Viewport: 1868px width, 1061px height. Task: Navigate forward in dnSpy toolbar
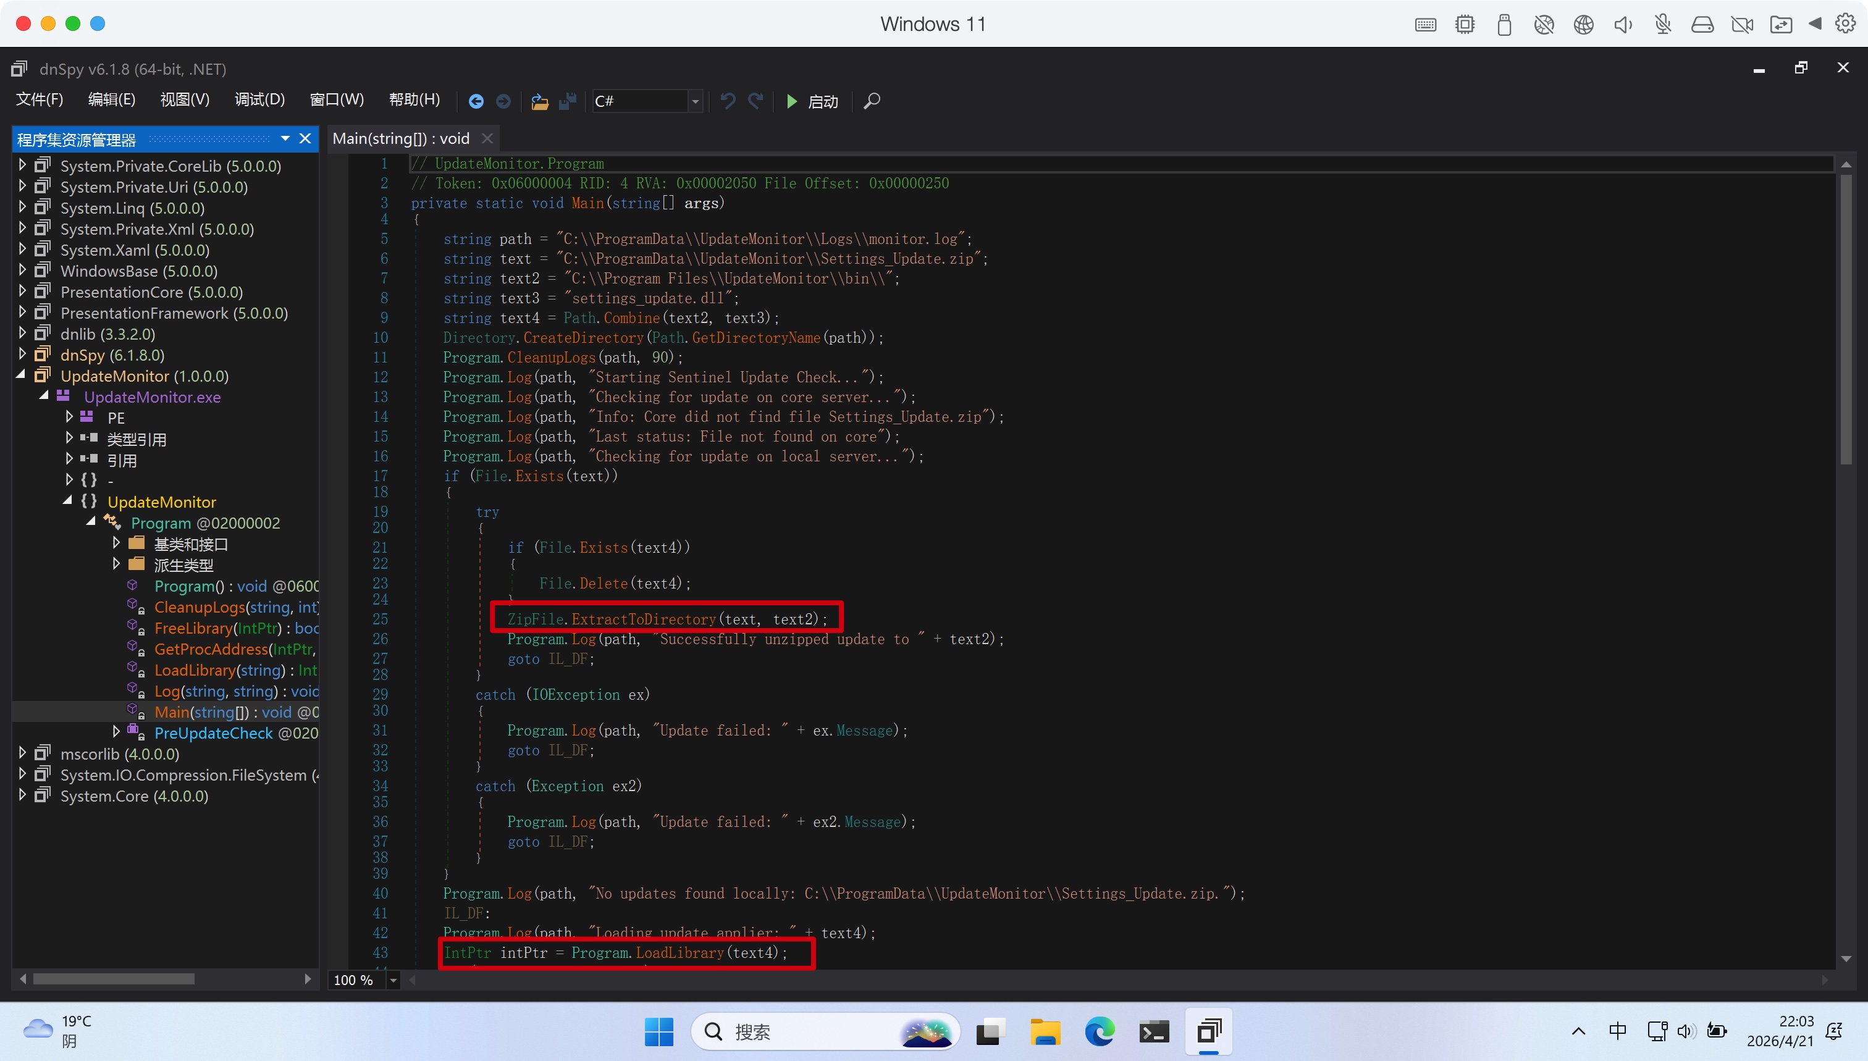coord(503,101)
